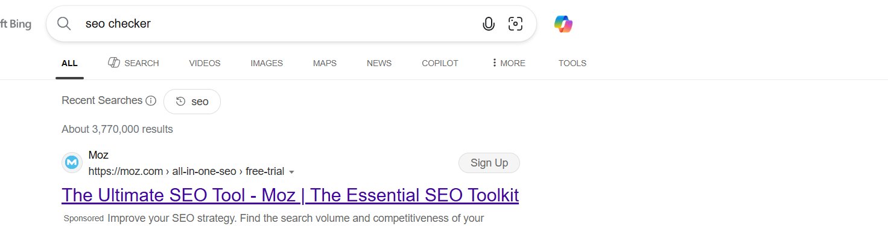This screenshot has width=888, height=226.
Task: Click the Moz favicon logo
Action: point(72,163)
